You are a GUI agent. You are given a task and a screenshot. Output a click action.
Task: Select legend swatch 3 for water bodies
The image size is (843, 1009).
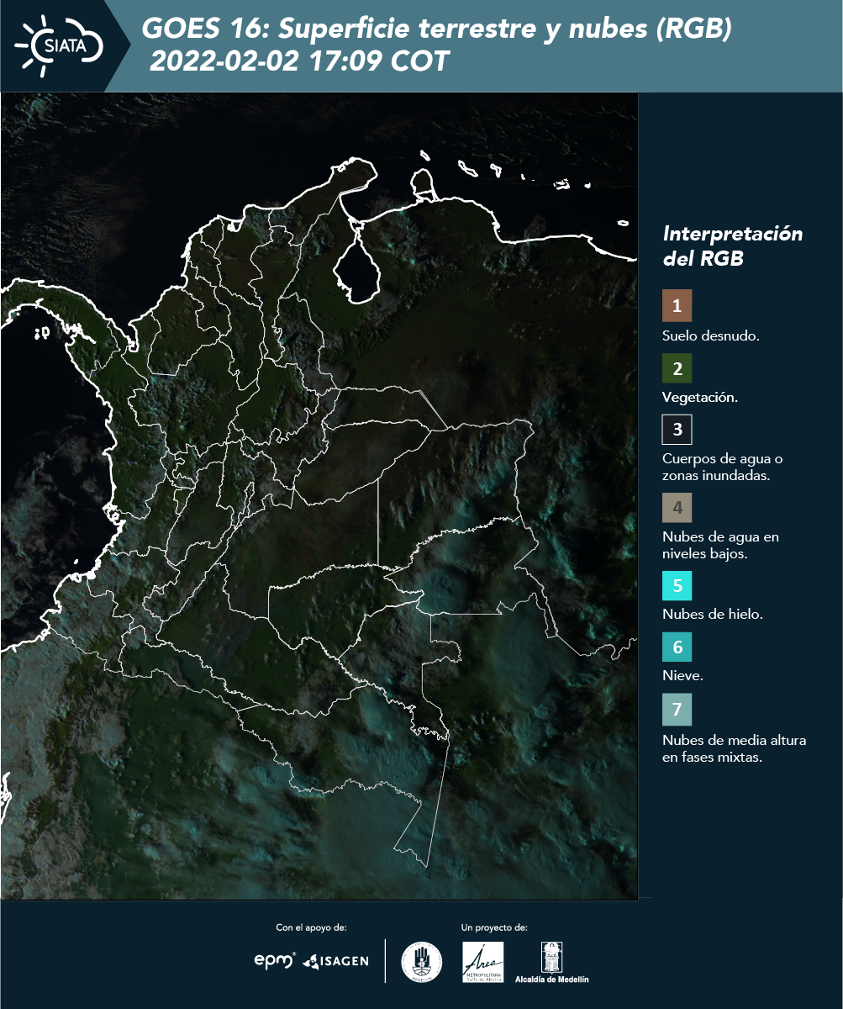tap(677, 430)
